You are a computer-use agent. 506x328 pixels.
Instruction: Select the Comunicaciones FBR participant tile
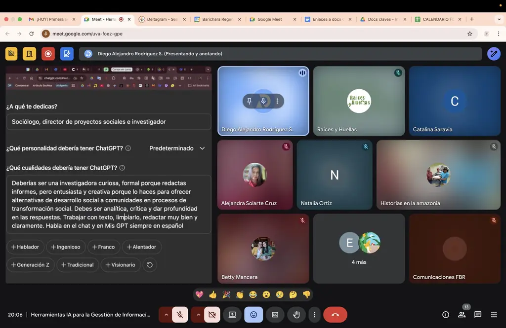point(455,249)
